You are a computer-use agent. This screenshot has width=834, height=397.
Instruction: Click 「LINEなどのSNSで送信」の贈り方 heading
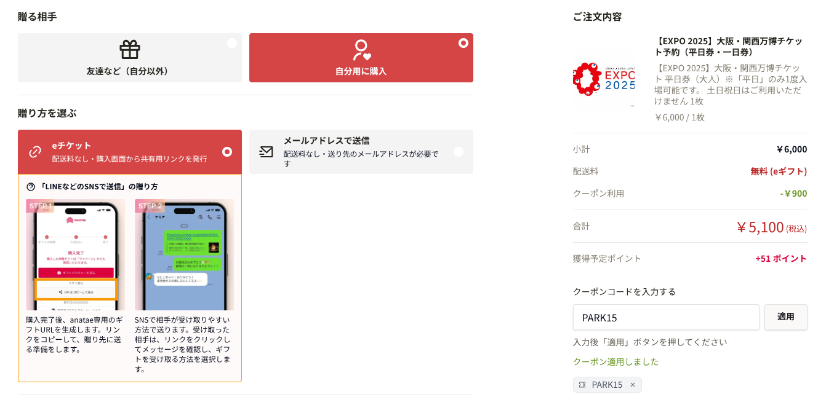[98, 187]
